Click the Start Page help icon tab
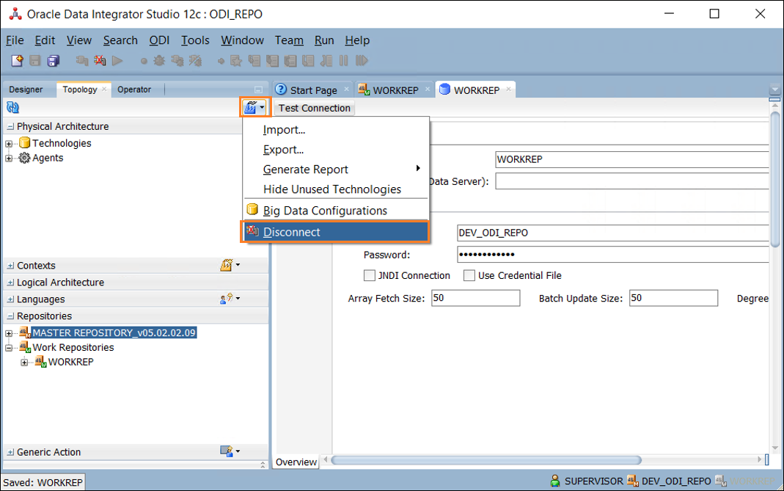784x491 pixels. 280,90
